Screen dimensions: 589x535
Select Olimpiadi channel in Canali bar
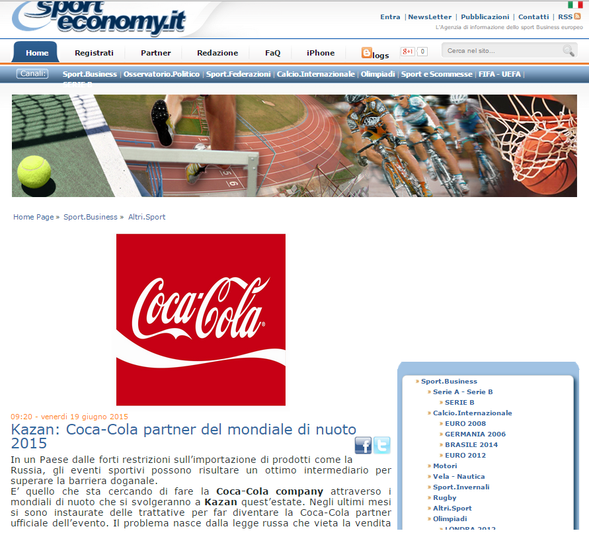coord(377,74)
